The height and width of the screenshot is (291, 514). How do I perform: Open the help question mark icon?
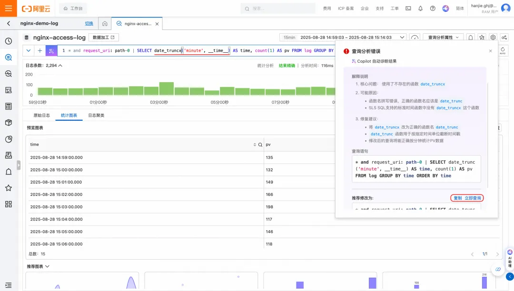pos(433,9)
